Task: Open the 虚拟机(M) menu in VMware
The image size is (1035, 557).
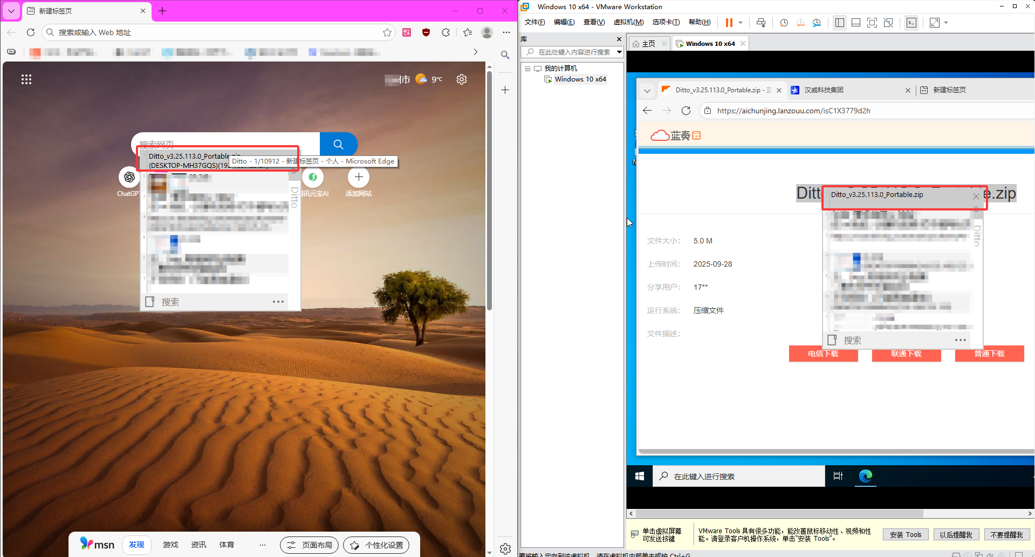Action: pos(628,22)
